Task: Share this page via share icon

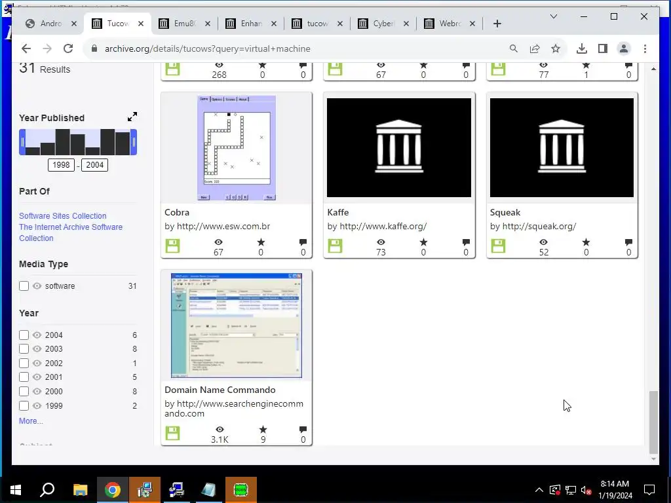Action: pos(535,48)
